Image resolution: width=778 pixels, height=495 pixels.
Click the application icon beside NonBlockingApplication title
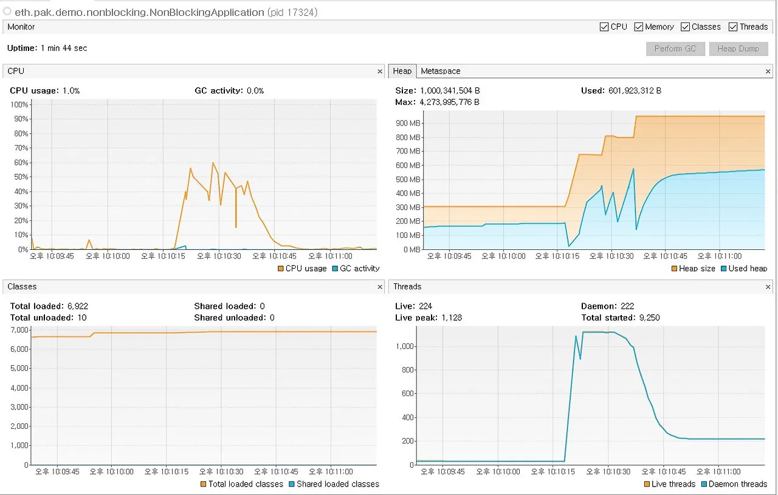point(7,12)
